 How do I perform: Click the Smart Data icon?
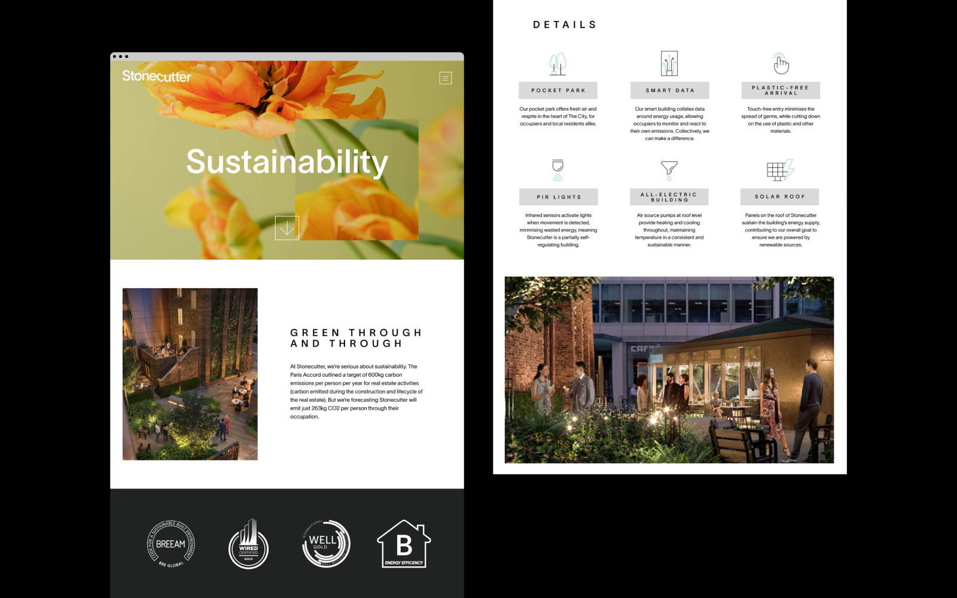669,63
